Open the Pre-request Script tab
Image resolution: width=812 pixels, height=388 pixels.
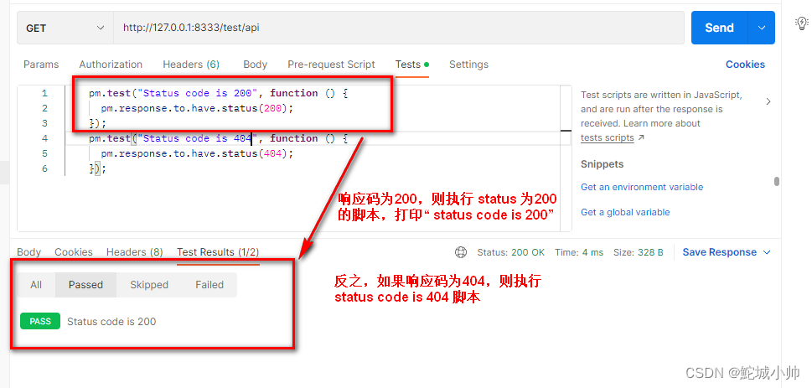pyautogui.click(x=331, y=65)
